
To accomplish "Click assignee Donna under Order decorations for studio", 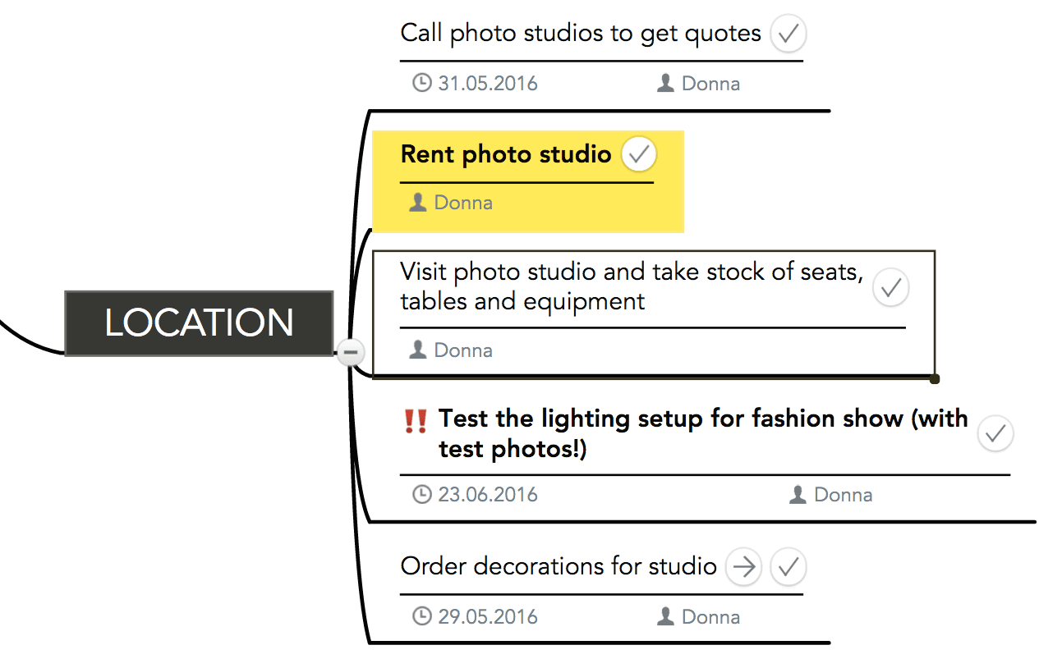I will coord(710,617).
